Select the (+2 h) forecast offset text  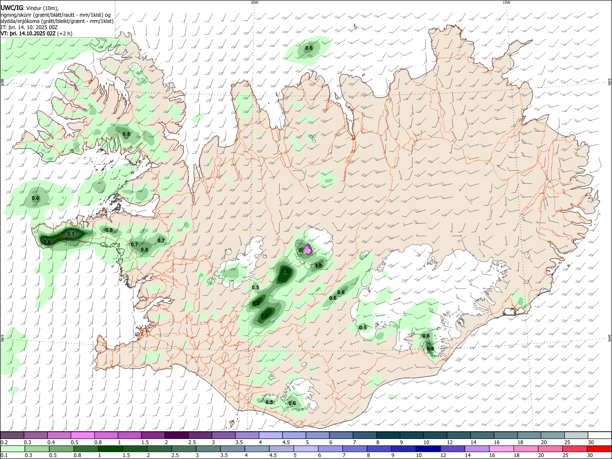(x=65, y=33)
